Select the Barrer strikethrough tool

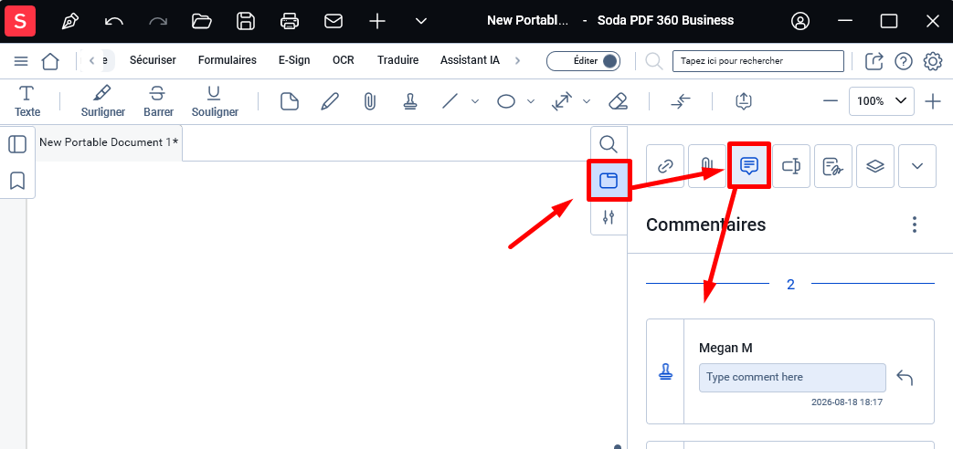point(158,100)
